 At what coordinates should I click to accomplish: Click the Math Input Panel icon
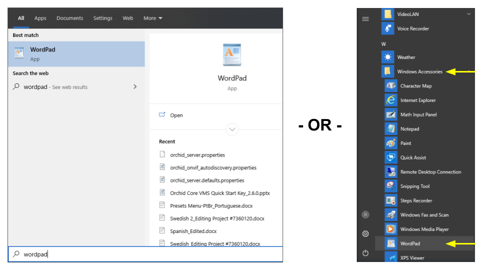point(391,114)
